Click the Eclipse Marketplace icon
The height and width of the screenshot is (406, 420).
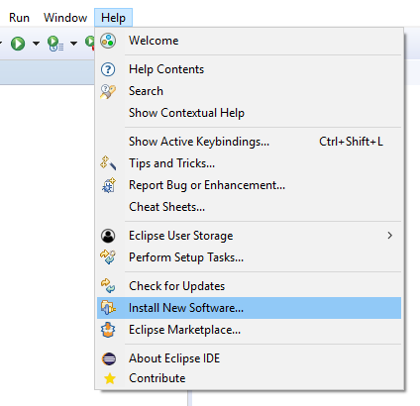[x=108, y=330]
